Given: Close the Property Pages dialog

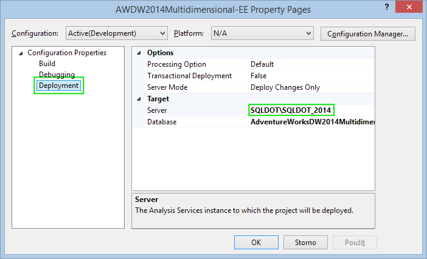Looking at the screenshot, I should click(409, 7).
